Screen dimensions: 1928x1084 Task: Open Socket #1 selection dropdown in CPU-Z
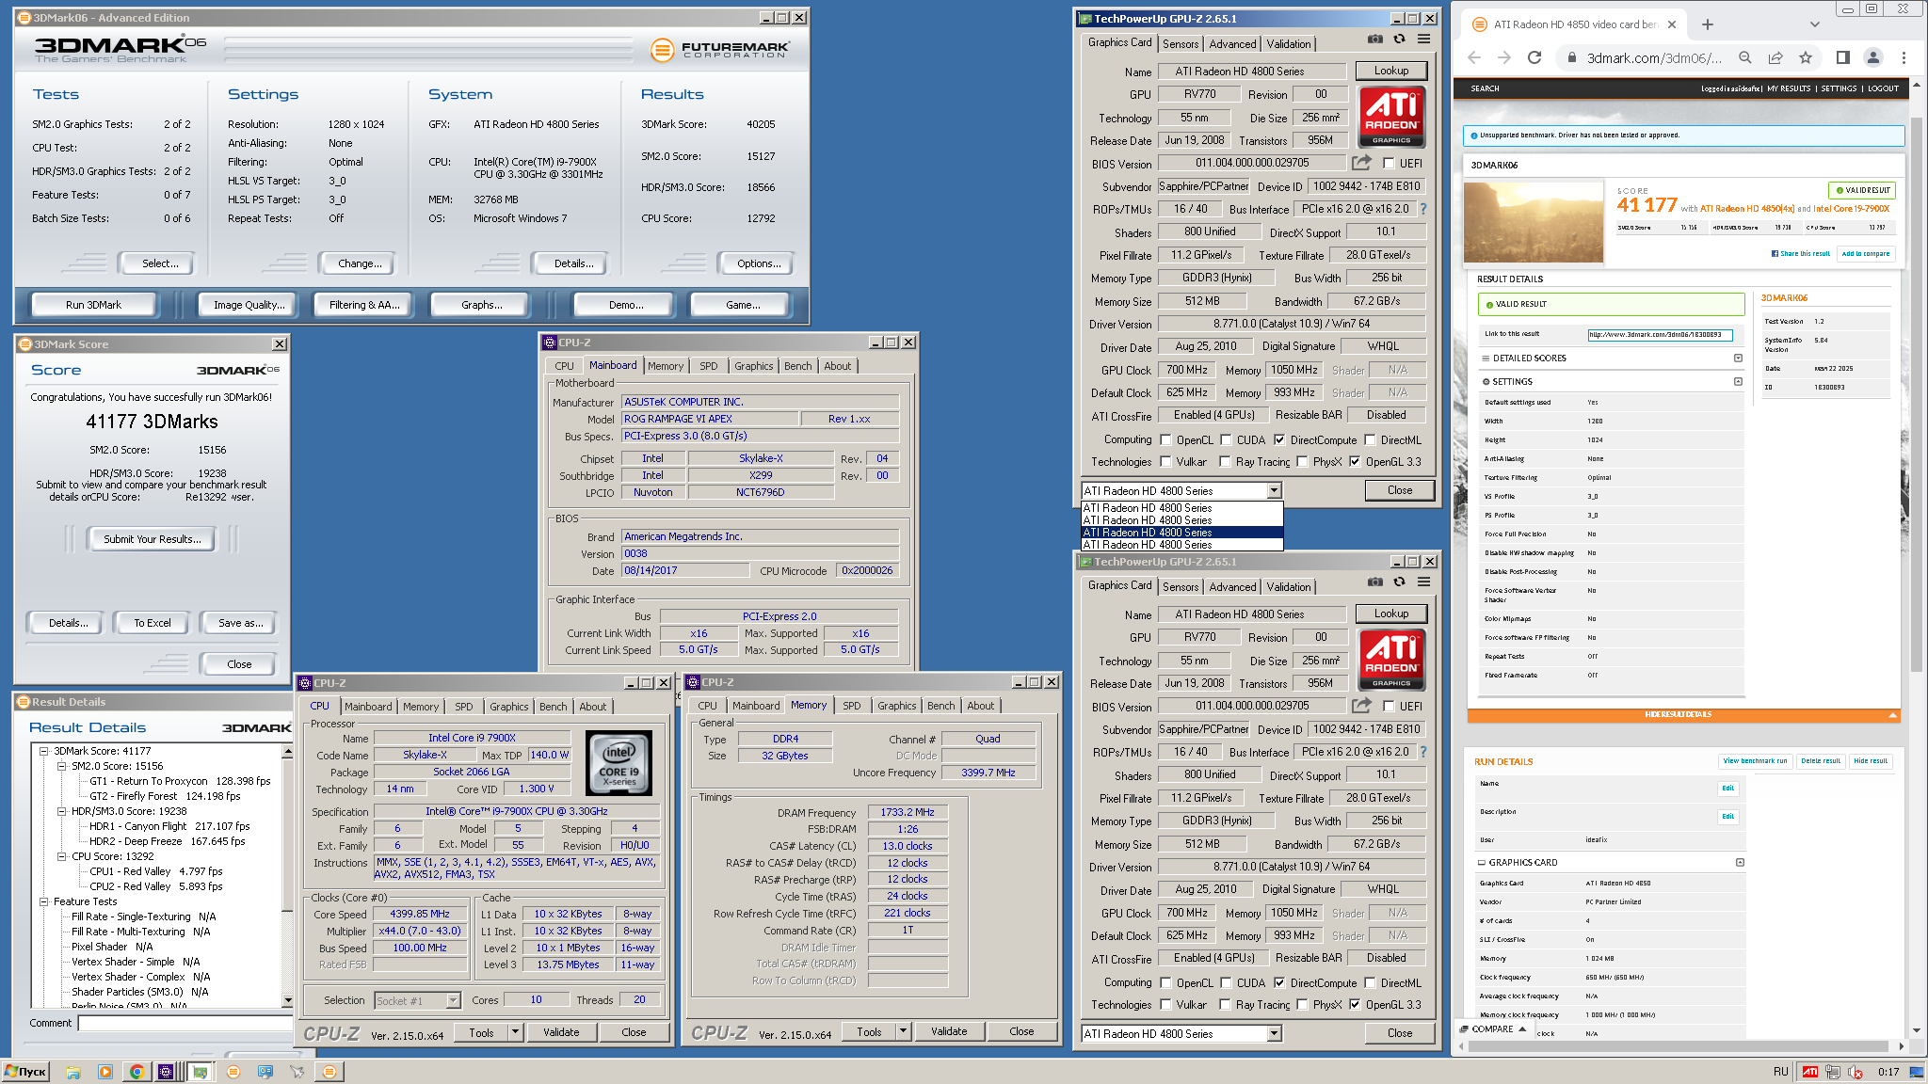(453, 1000)
